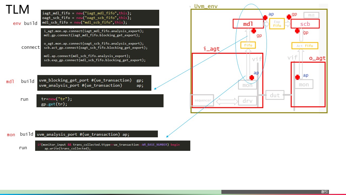Click the 终点 button

coord(311,15)
